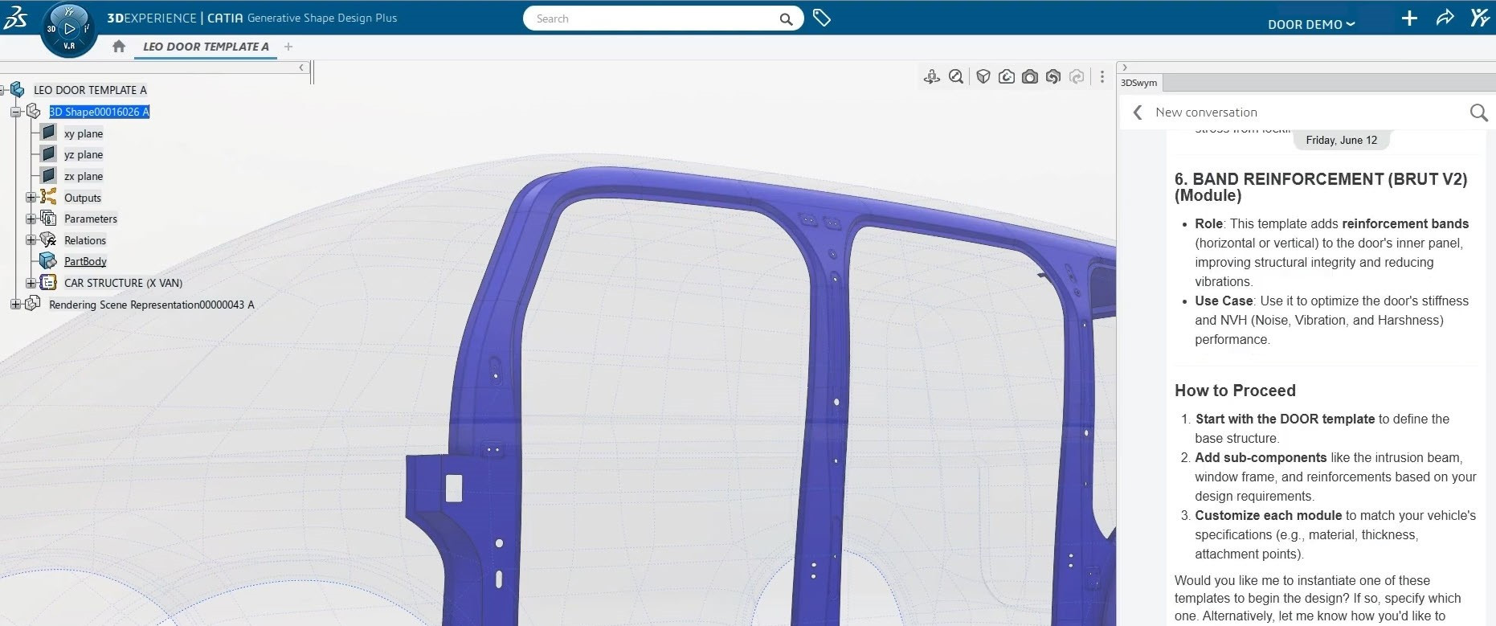Collapse the right side panel chevron
Screen dimensions: 1496x626
pyautogui.click(x=1125, y=68)
